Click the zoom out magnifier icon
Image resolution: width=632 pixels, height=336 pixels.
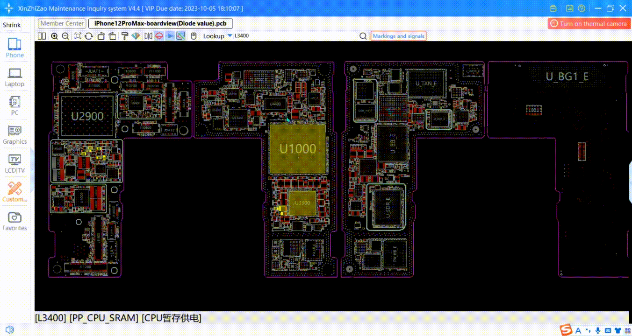click(x=65, y=36)
